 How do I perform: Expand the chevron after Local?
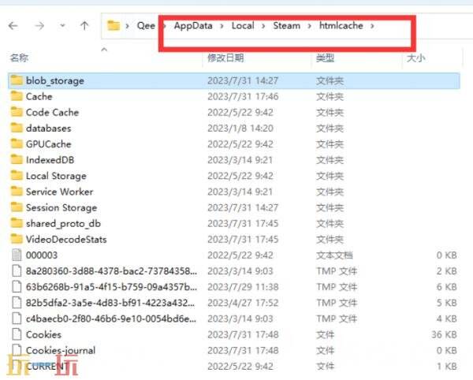pos(263,26)
